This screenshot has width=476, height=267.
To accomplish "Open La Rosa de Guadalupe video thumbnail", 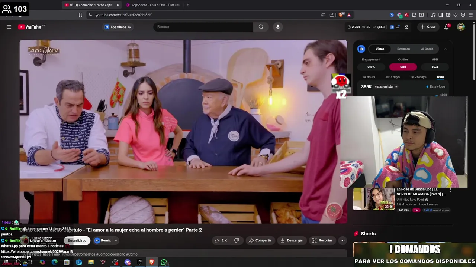I will (x=374, y=199).
